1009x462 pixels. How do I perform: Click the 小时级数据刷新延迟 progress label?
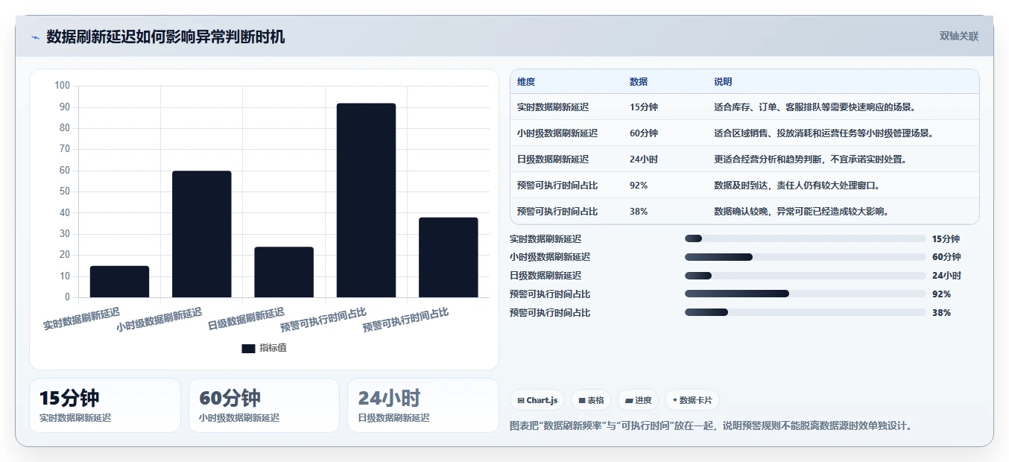550,257
